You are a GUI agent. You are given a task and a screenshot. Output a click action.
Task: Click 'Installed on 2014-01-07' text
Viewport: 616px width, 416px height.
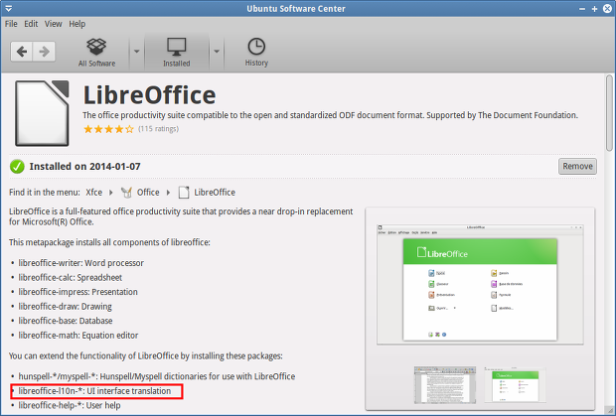click(x=84, y=167)
